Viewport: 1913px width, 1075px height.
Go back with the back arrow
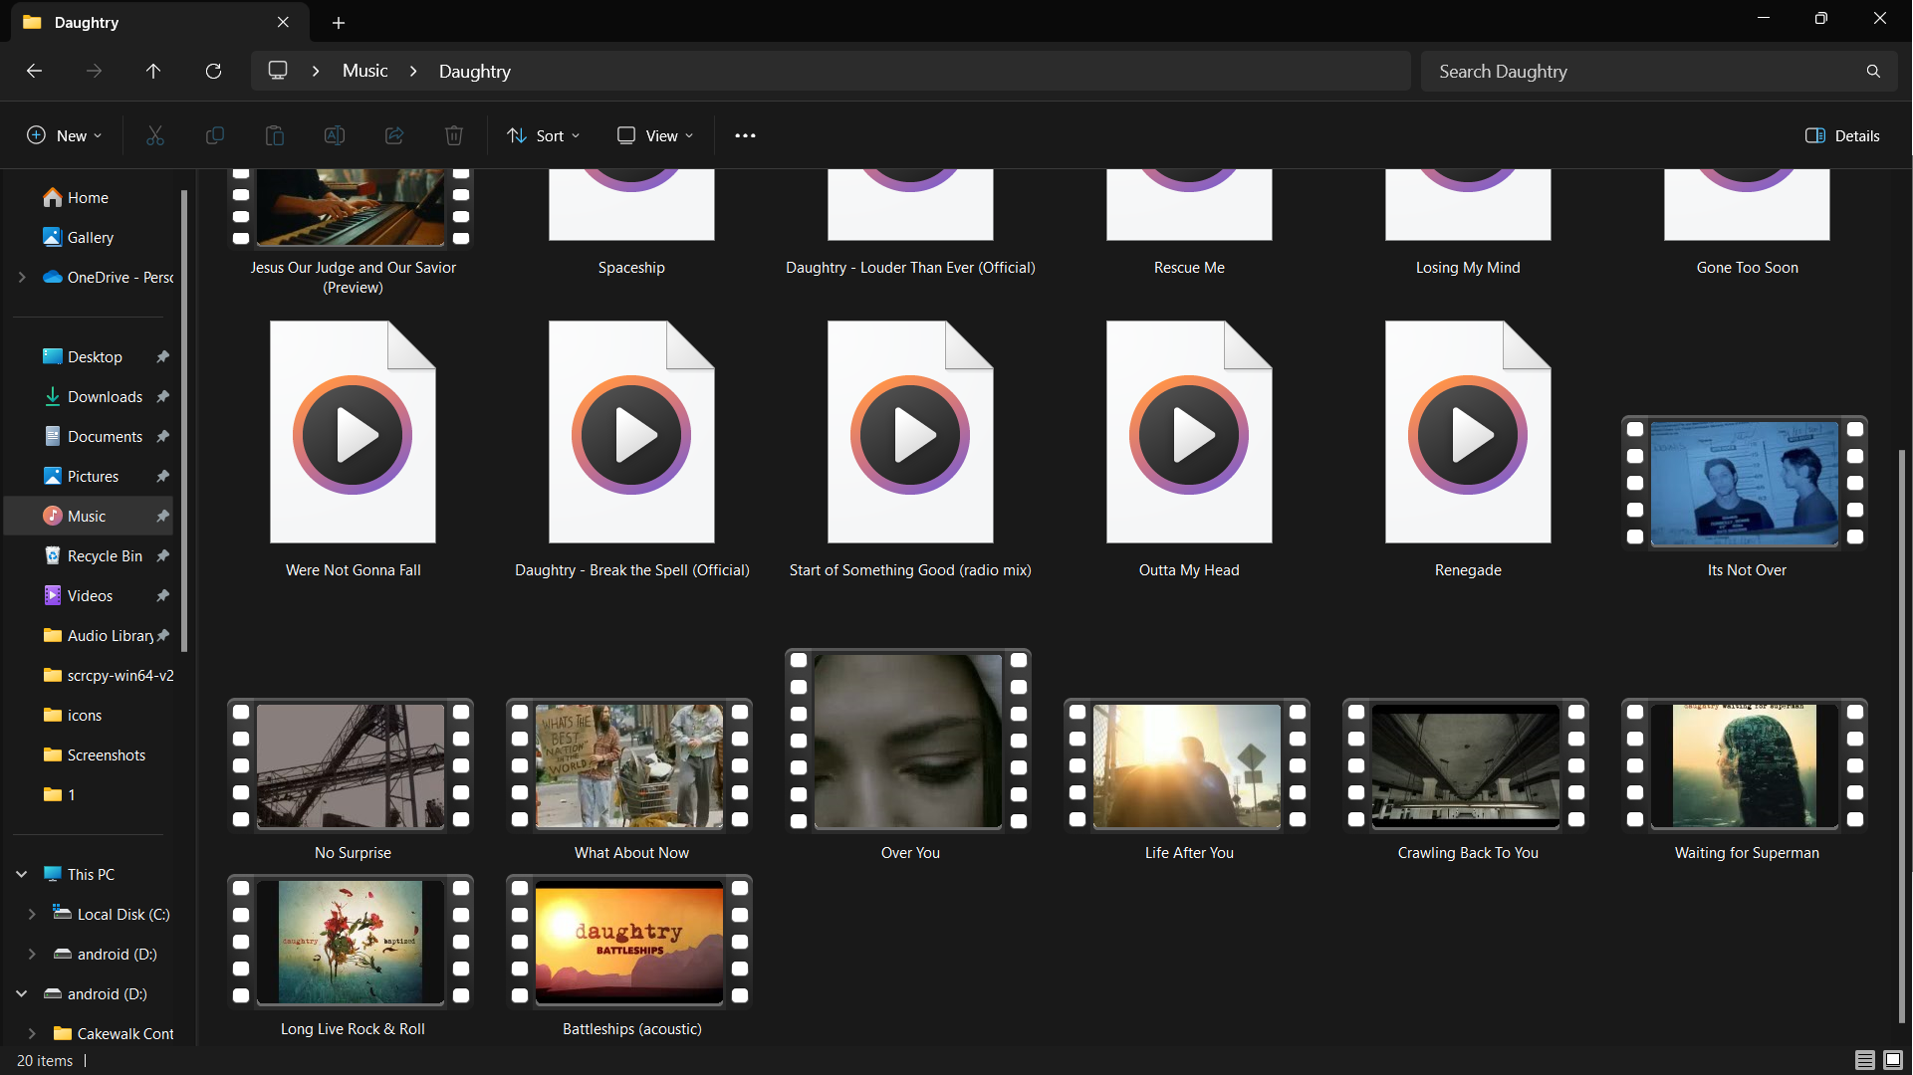[x=34, y=71]
